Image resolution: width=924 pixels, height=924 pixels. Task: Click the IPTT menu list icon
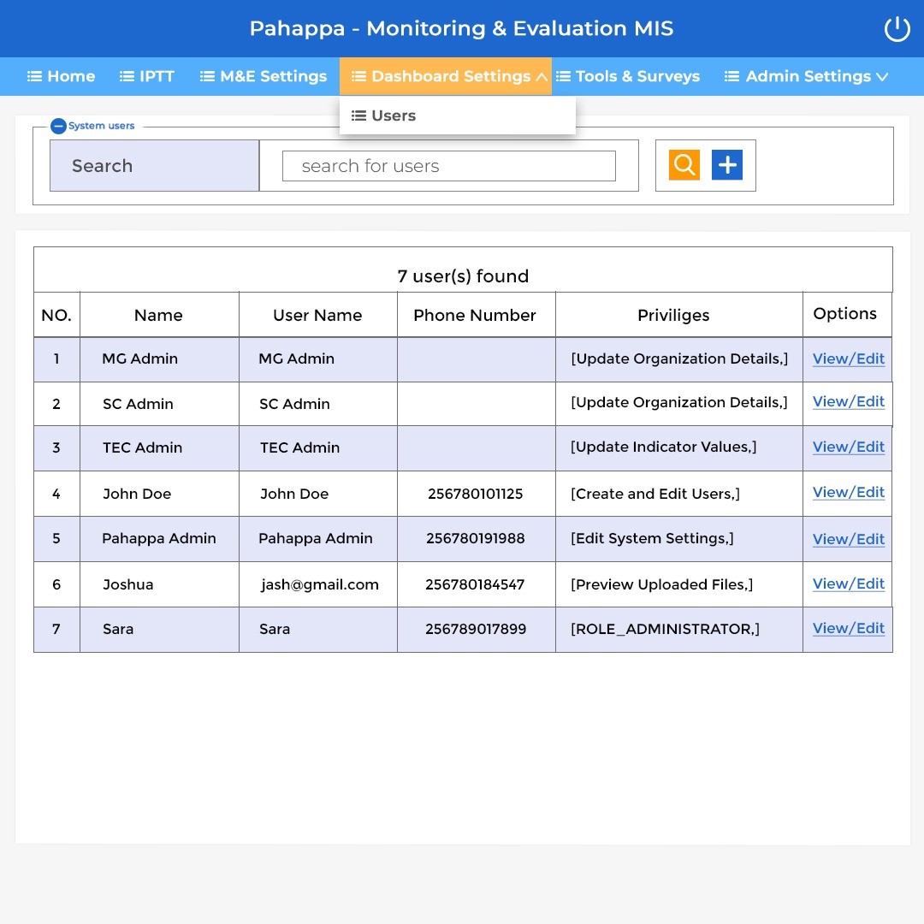pos(127,76)
